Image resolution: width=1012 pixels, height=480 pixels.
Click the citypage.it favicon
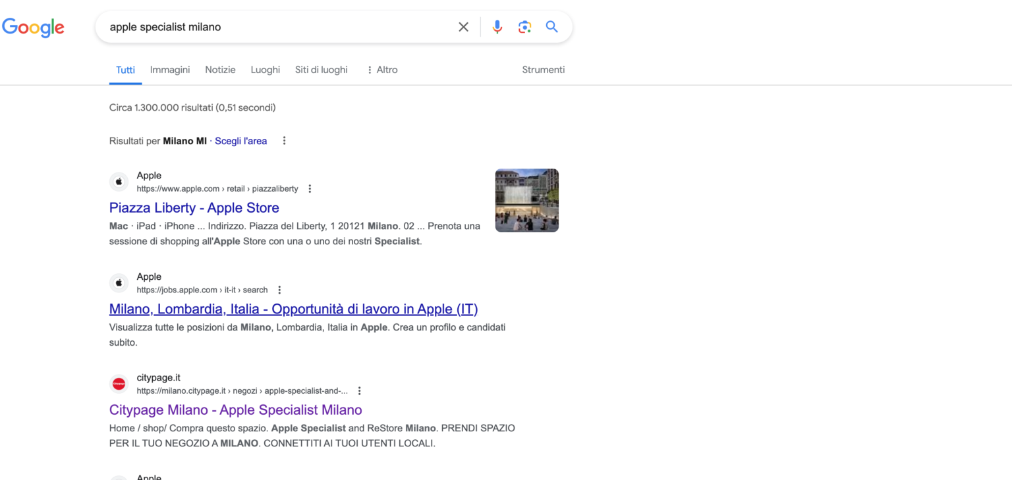point(119,383)
